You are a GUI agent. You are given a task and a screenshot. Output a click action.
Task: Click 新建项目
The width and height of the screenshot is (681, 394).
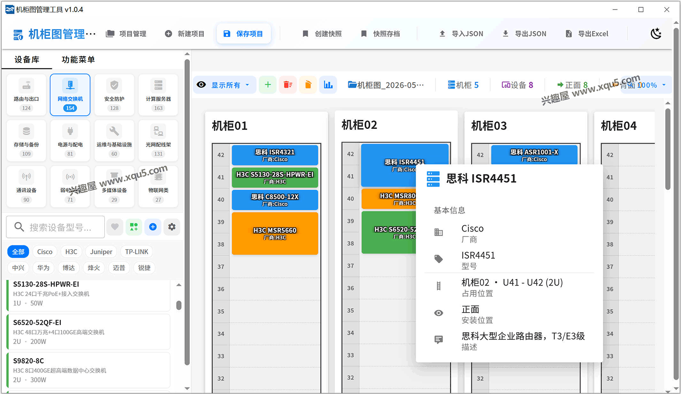(185, 34)
